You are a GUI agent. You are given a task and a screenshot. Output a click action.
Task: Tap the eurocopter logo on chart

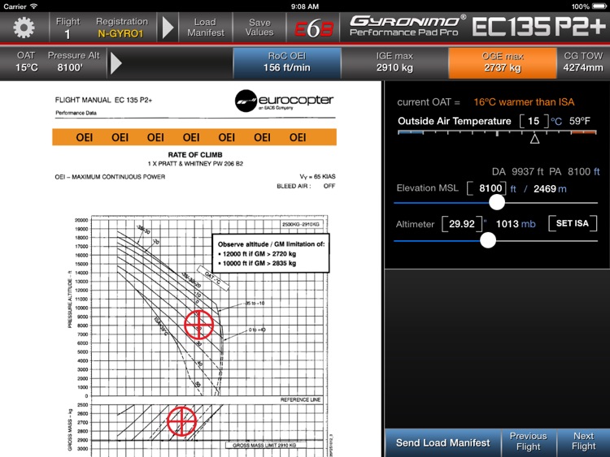point(284,101)
